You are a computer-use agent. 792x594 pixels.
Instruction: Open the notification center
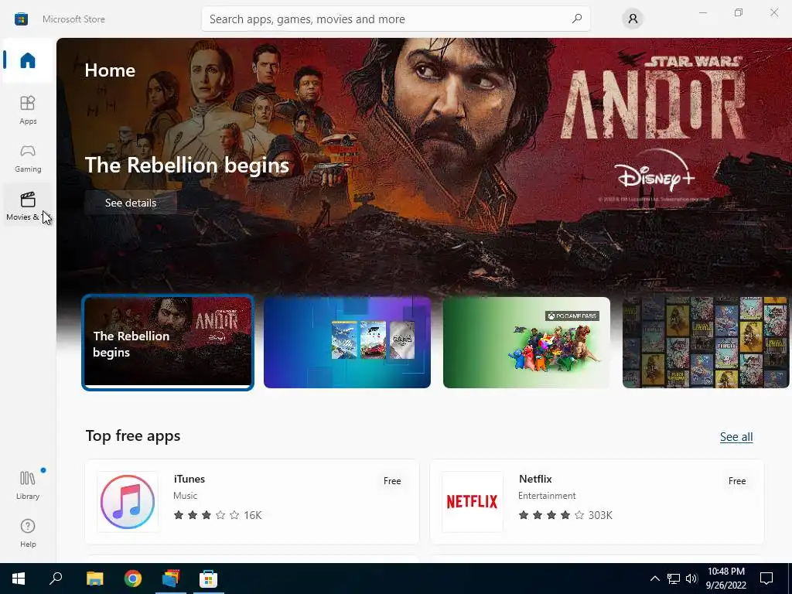[766, 579]
